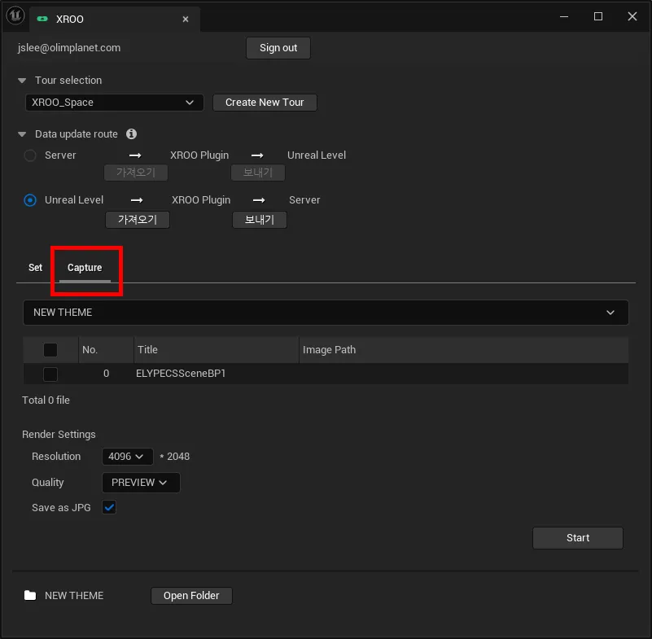The height and width of the screenshot is (639, 652).
Task: Click the NEW THEME folder label at bottom
Action: point(74,595)
